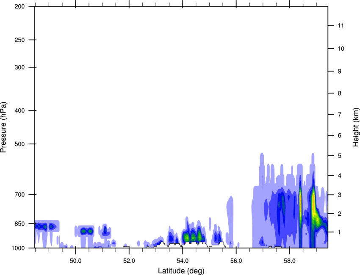Click the 2 km height label

[340, 214]
